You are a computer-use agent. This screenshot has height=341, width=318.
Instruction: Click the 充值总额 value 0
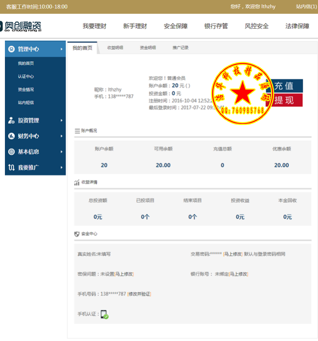pyautogui.click(x=223, y=165)
